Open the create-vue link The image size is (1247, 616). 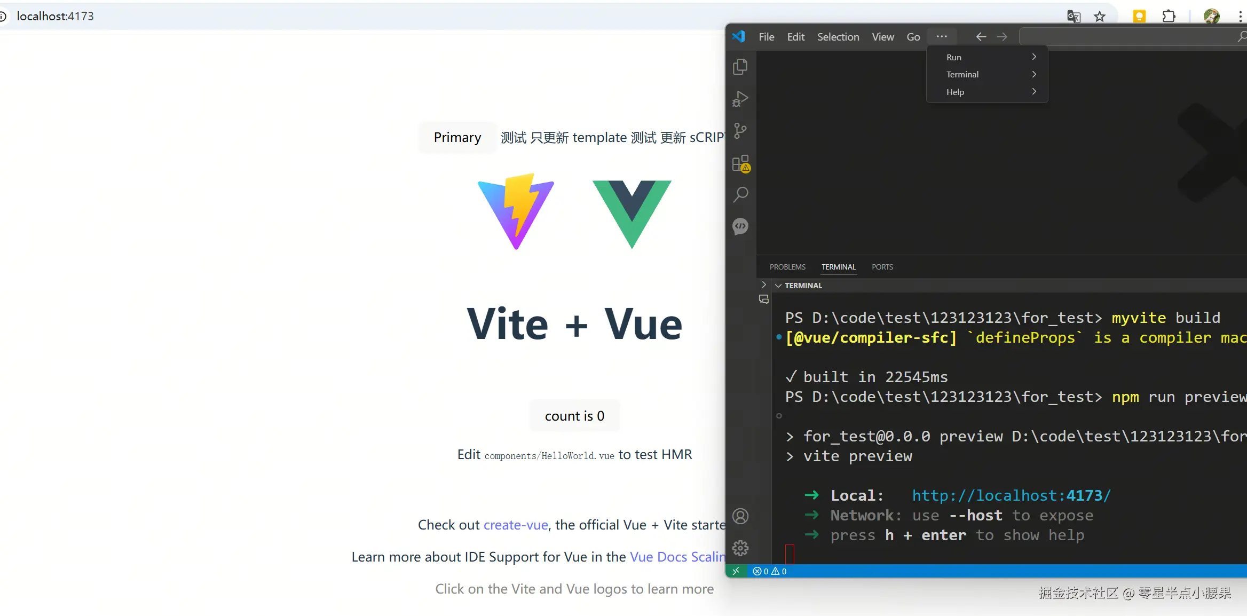[516, 525]
